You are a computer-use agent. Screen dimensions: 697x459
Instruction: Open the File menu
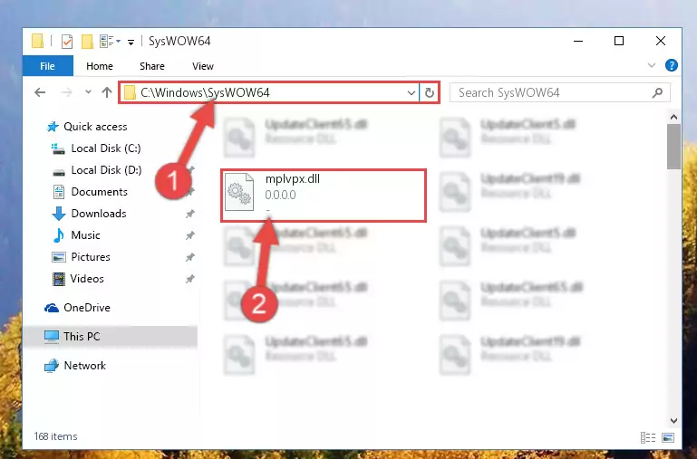tap(47, 66)
